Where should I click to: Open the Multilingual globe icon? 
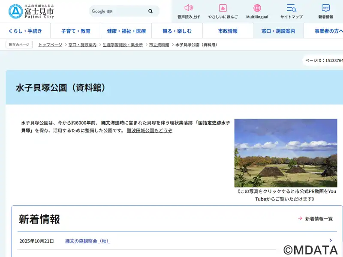pyautogui.click(x=257, y=8)
